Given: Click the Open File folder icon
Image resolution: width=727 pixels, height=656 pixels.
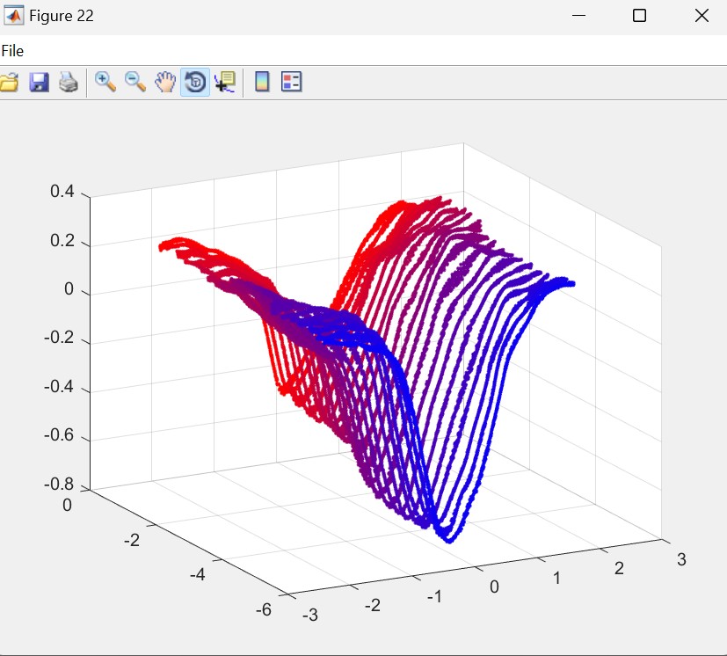Looking at the screenshot, I should [x=8, y=83].
